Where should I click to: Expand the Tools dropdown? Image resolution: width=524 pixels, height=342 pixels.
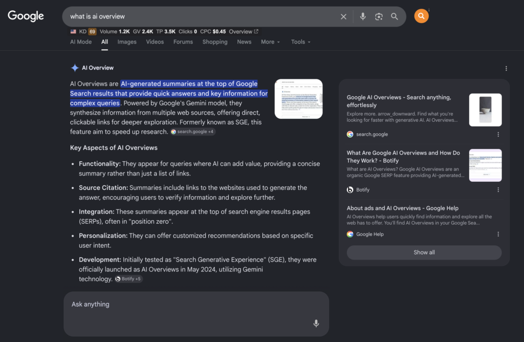point(300,42)
